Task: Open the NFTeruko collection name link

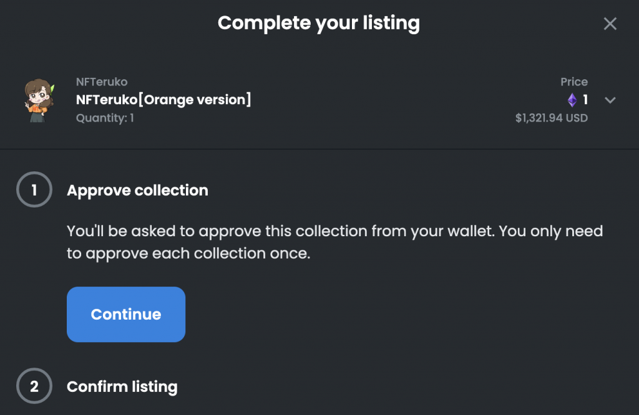Action: 101,82
